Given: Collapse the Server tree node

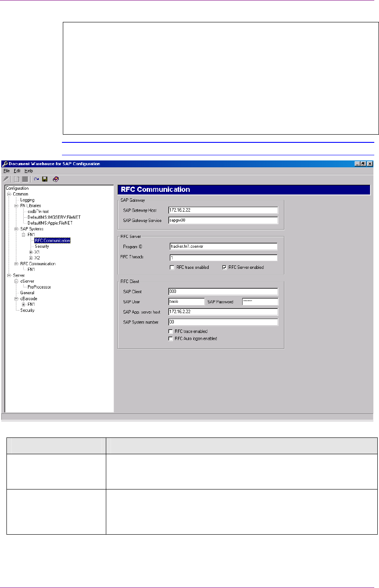Looking at the screenshot, I should point(9,275).
